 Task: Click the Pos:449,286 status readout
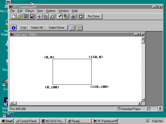point(18,109)
